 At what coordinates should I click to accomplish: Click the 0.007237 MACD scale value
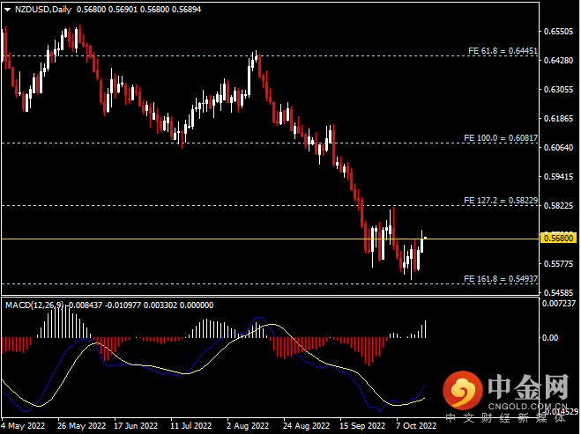coord(559,304)
